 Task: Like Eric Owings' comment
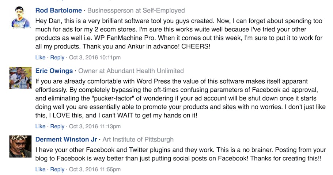tap(40, 126)
